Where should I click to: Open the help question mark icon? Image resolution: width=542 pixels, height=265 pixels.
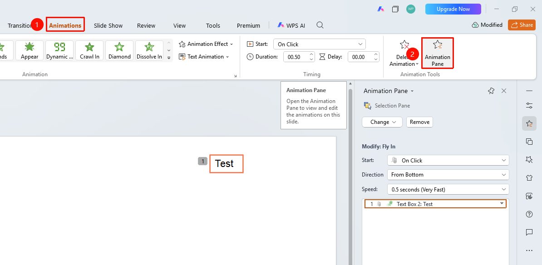point(529,214)
